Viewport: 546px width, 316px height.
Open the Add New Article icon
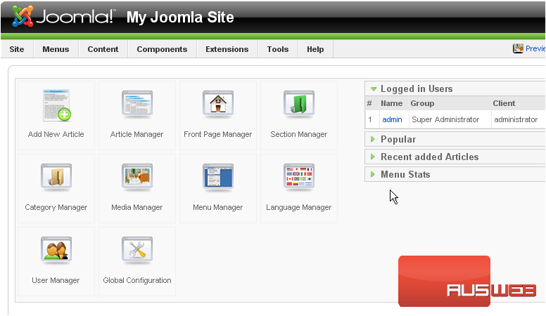pos(56,105)
